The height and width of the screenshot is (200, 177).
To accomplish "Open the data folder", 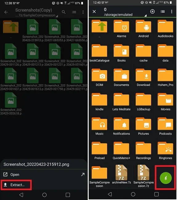I will click(x=166, y=53).
